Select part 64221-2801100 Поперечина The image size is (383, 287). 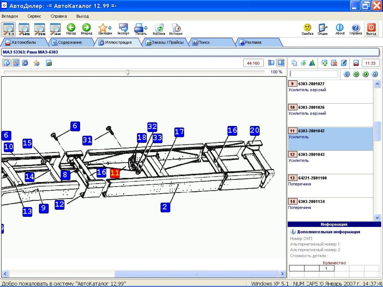330,186
